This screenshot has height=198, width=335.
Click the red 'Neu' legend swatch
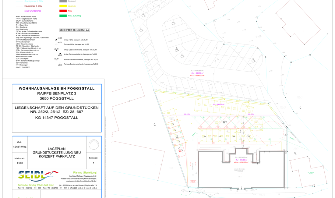pyautogui.click(x=63, y=11)
